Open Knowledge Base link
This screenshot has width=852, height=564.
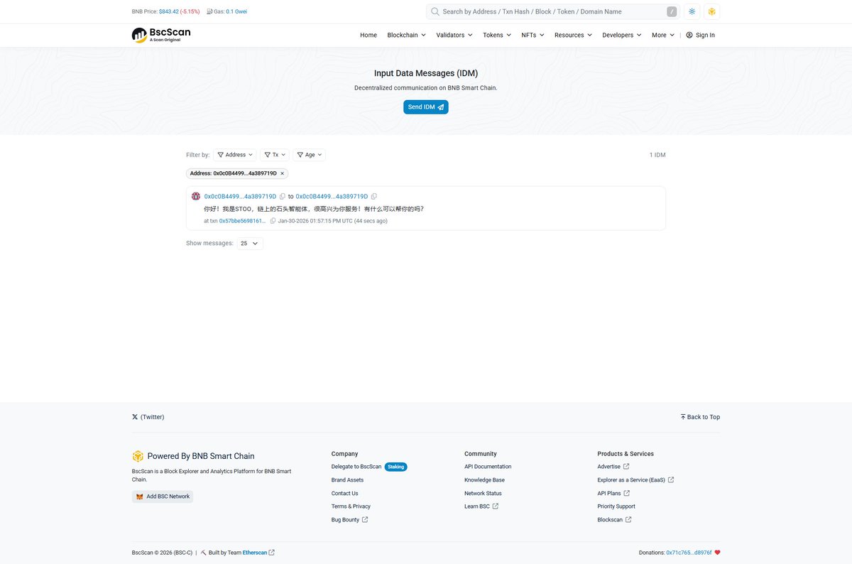coord(484,480)
